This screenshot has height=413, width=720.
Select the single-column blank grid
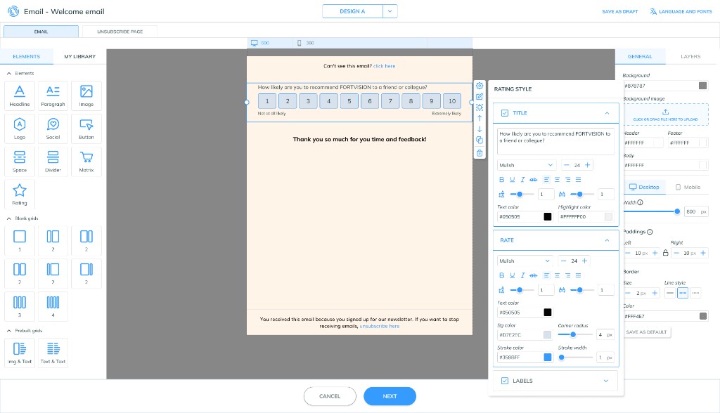tap(20, 240)
